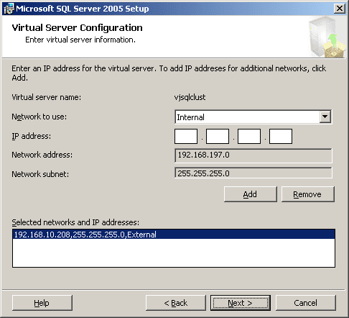Screen dimensions: 349x318
Task: Click the Virtual server name value vjsqlclust
Action: point(190,97)
